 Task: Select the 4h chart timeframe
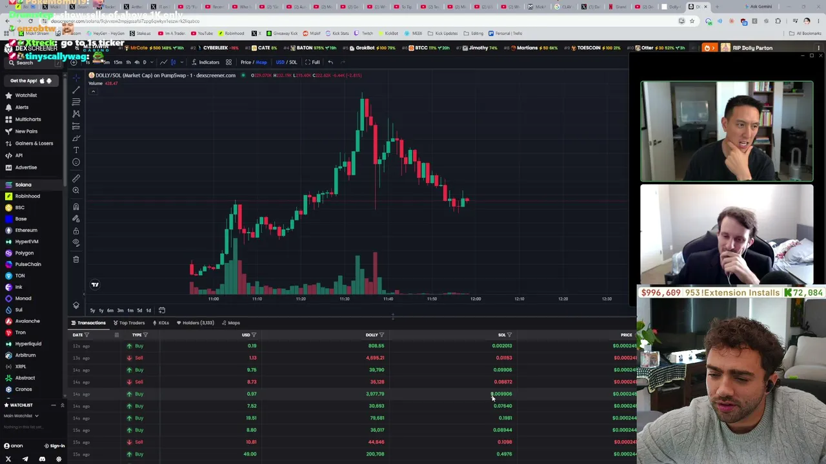point(136,63)
